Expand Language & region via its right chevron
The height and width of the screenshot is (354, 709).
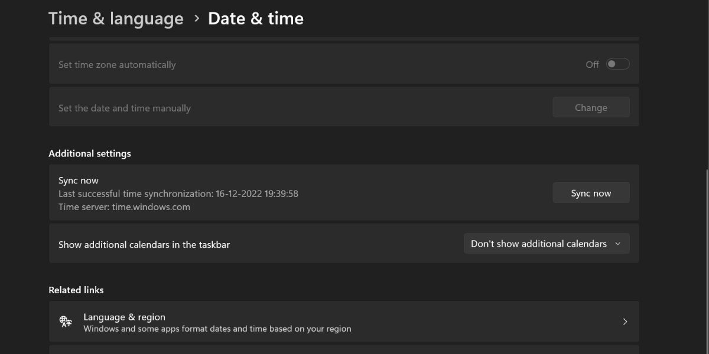pyautogui.click(x=625, y=322)
